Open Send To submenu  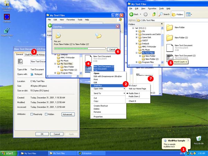click(108, 93)
